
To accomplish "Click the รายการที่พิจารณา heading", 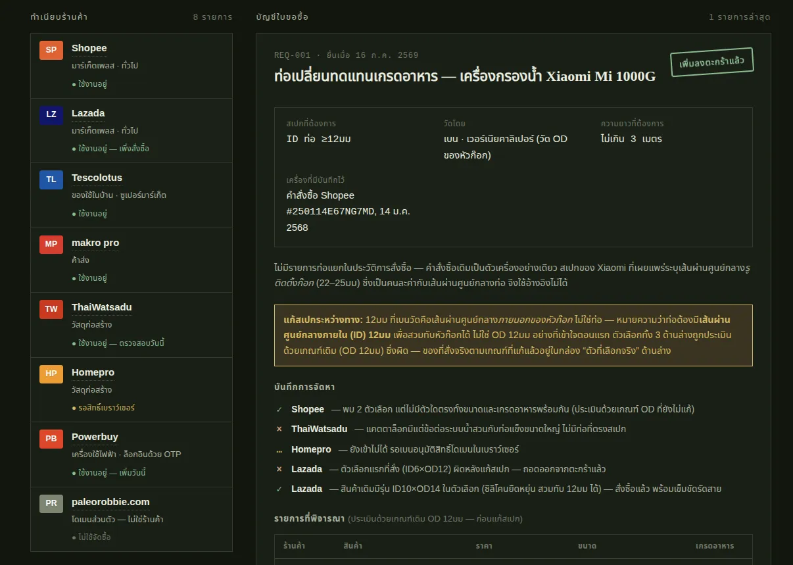I will point(309,518).
